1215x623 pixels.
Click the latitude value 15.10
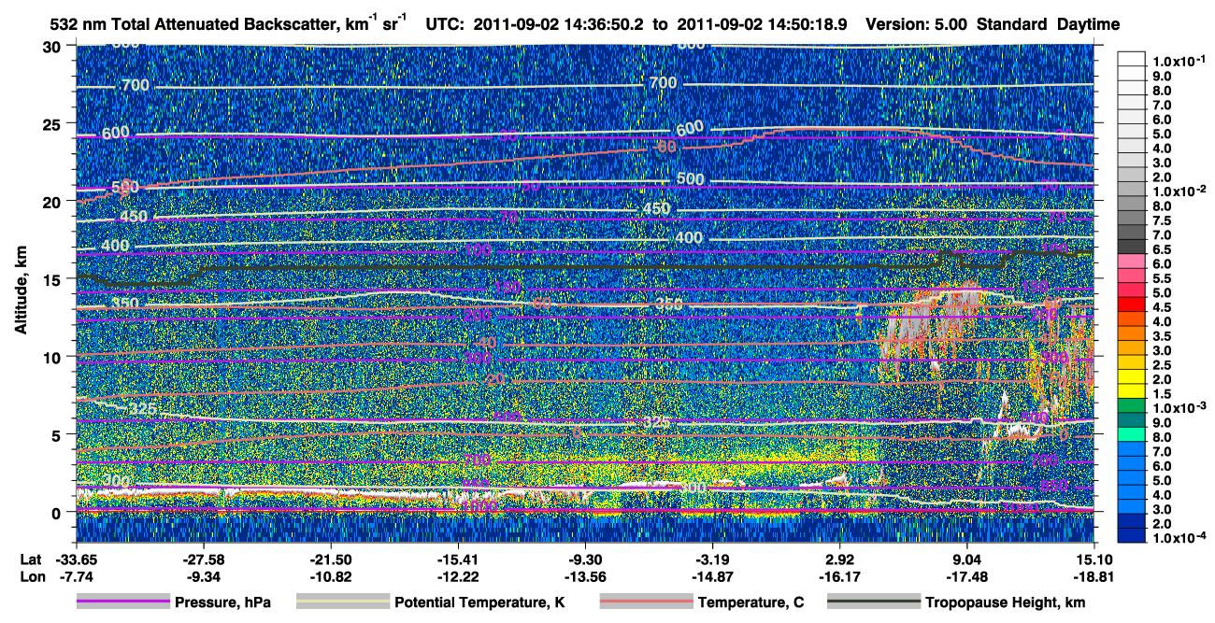[1094, 559]
